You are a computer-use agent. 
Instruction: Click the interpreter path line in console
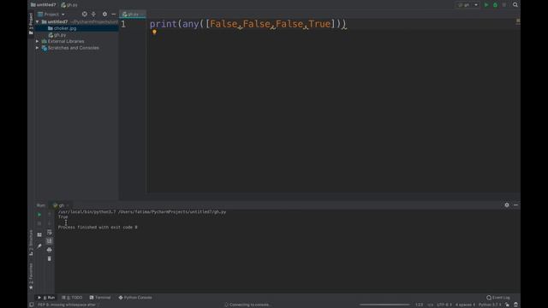point(142,211)
